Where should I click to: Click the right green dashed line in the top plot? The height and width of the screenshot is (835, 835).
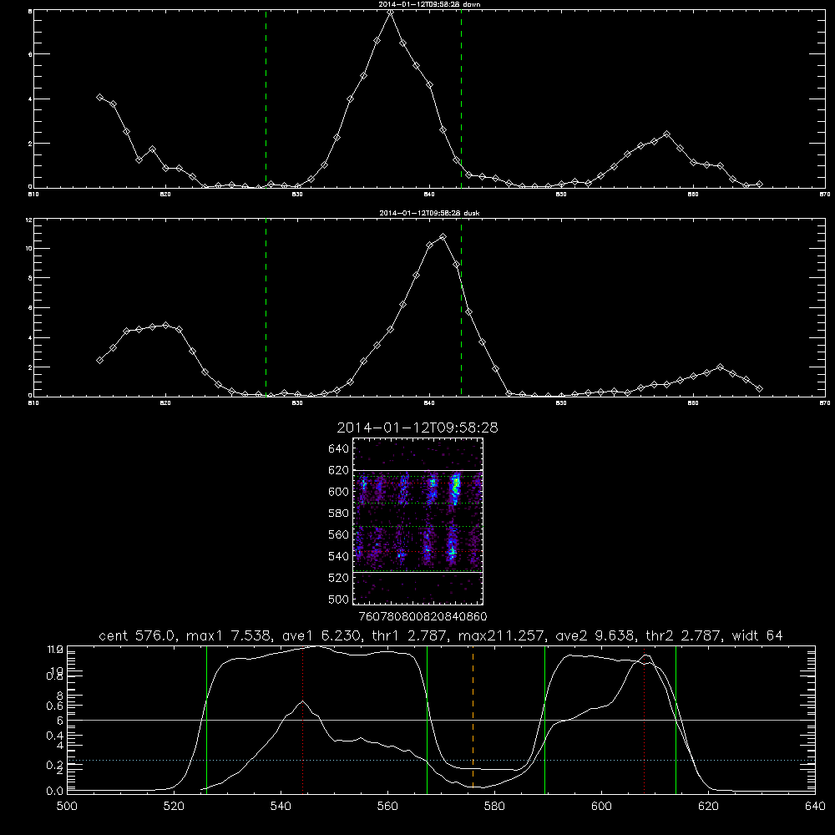461,99
